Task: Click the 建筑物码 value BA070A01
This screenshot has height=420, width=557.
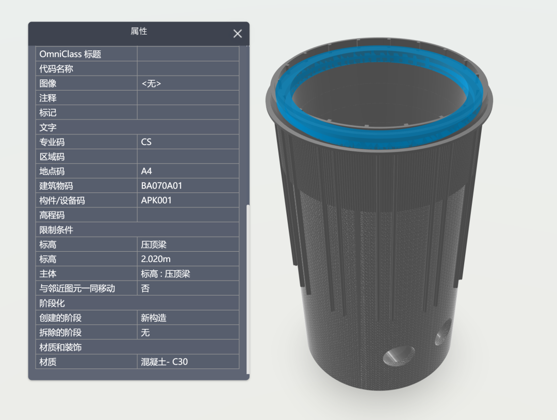Action: click(161, 186)
